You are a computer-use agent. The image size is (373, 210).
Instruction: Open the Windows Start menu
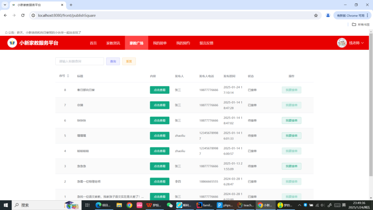click(6, 205)
